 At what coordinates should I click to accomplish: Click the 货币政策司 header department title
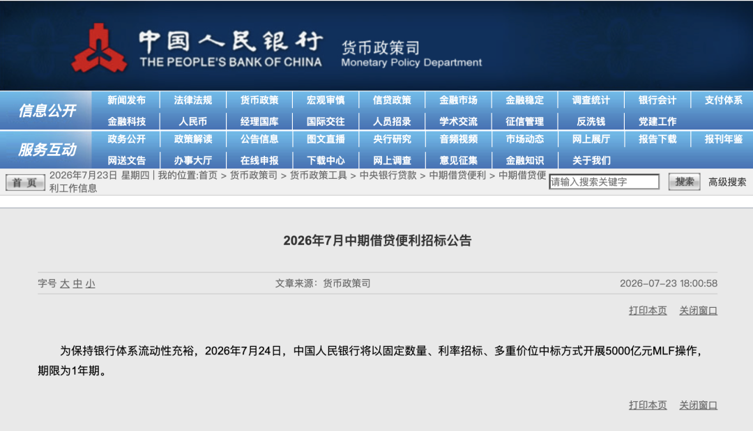(x=381, y=48)
